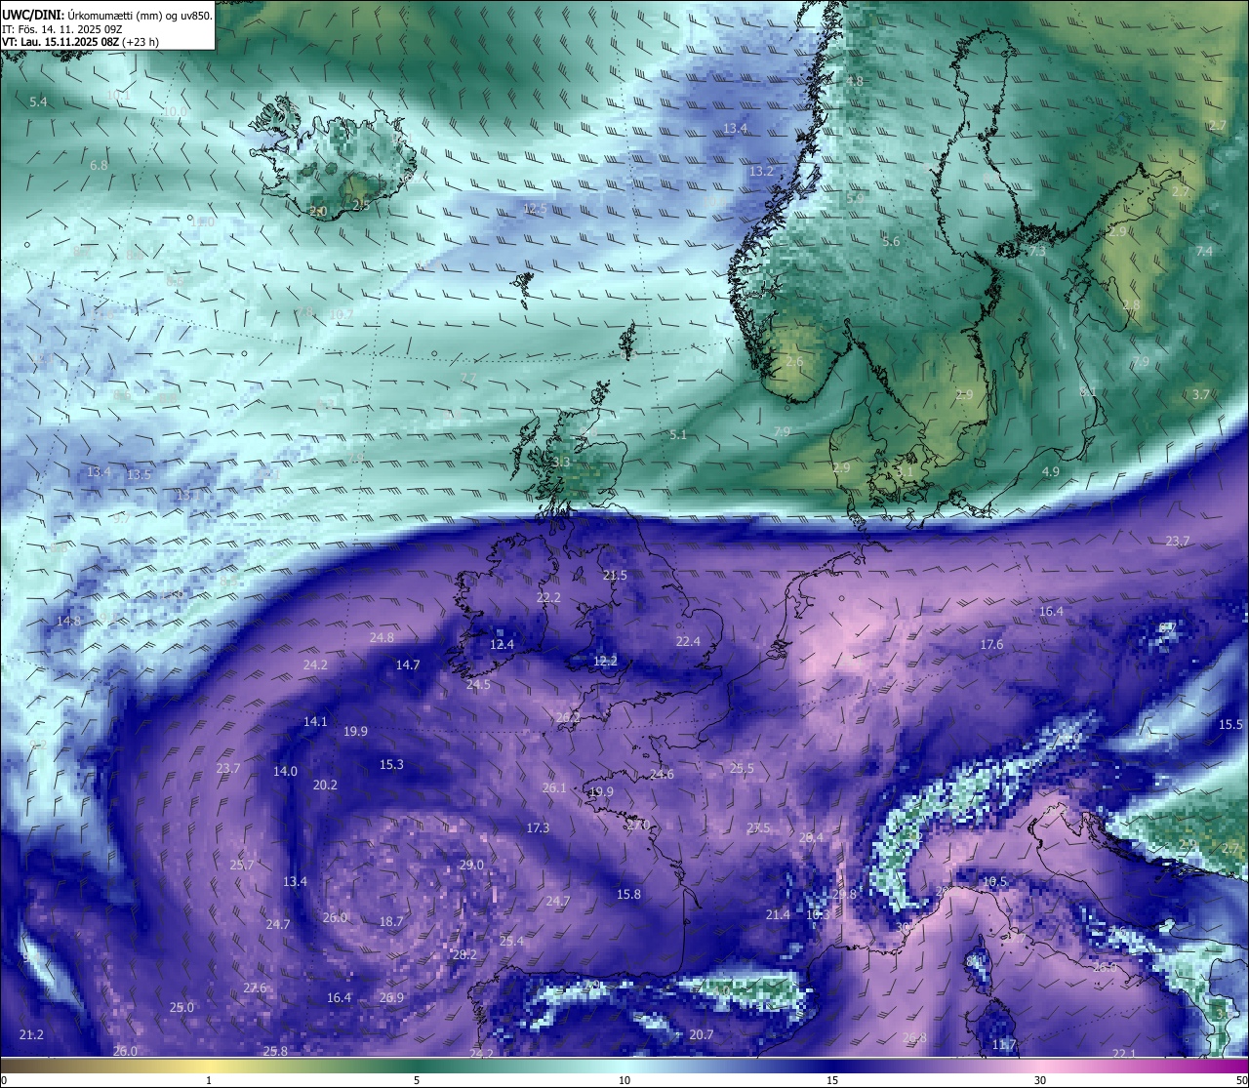Screen dimensions: 1249x1088
Task: Click the 25.4 value label
Action: [x=511, y=942]
